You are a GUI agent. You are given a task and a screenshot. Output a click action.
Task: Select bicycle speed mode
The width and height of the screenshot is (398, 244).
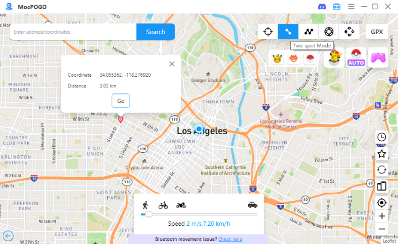click(x=163, y=205)
